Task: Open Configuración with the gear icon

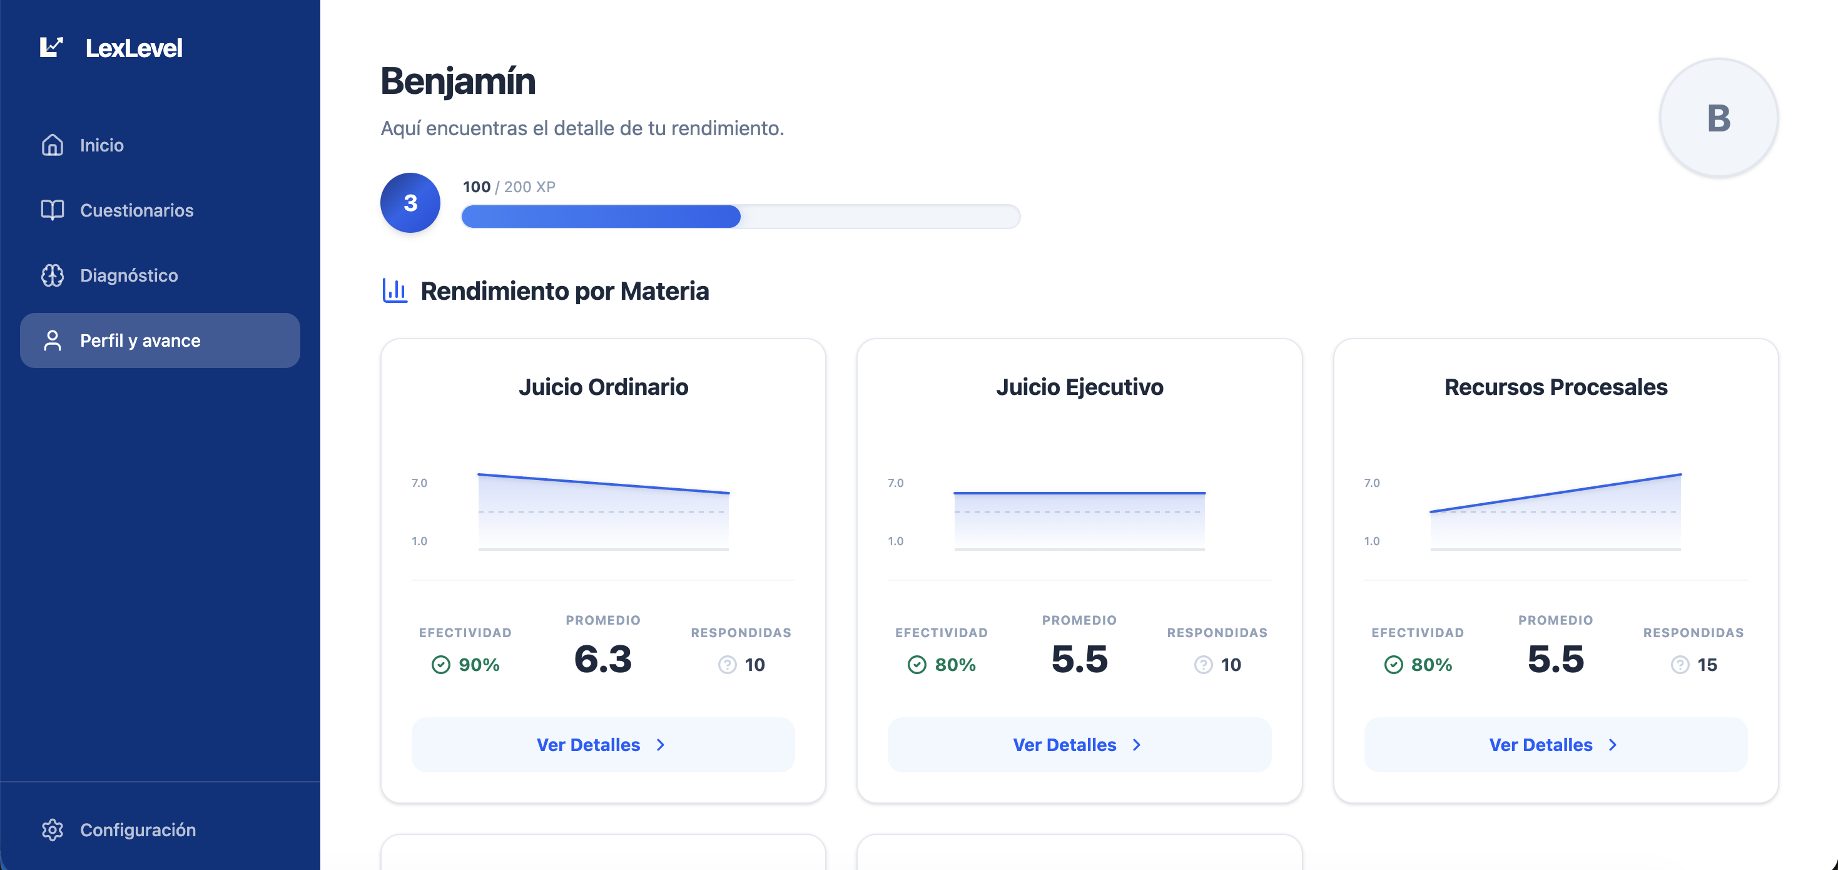Action: 52,830
